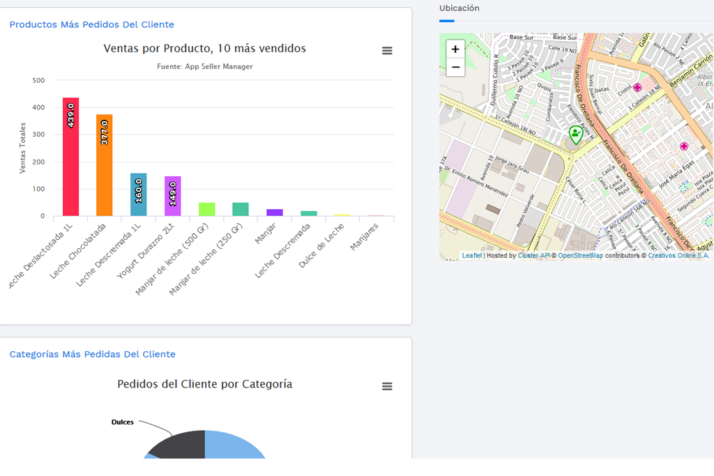The image size is (714, 476).
Task: Open the Creativos Online S.A. link
Action: pyautogui.click(x=678, y=256)
